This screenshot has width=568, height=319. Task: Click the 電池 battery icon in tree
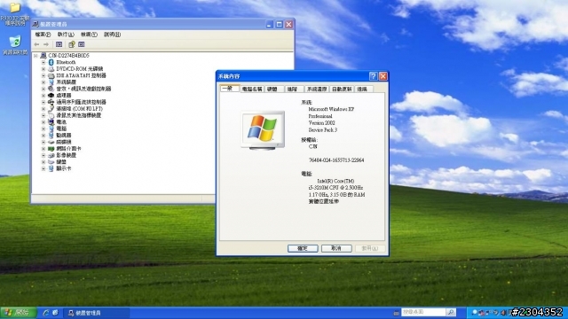click(51, 122)
